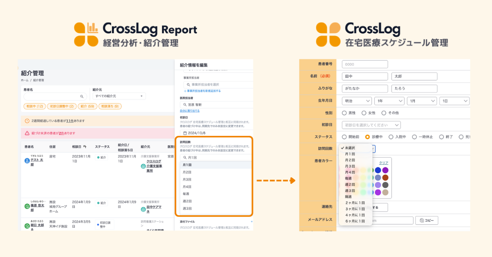Click the 訪問回数 search box showing 月1回

tap(216, 157)
